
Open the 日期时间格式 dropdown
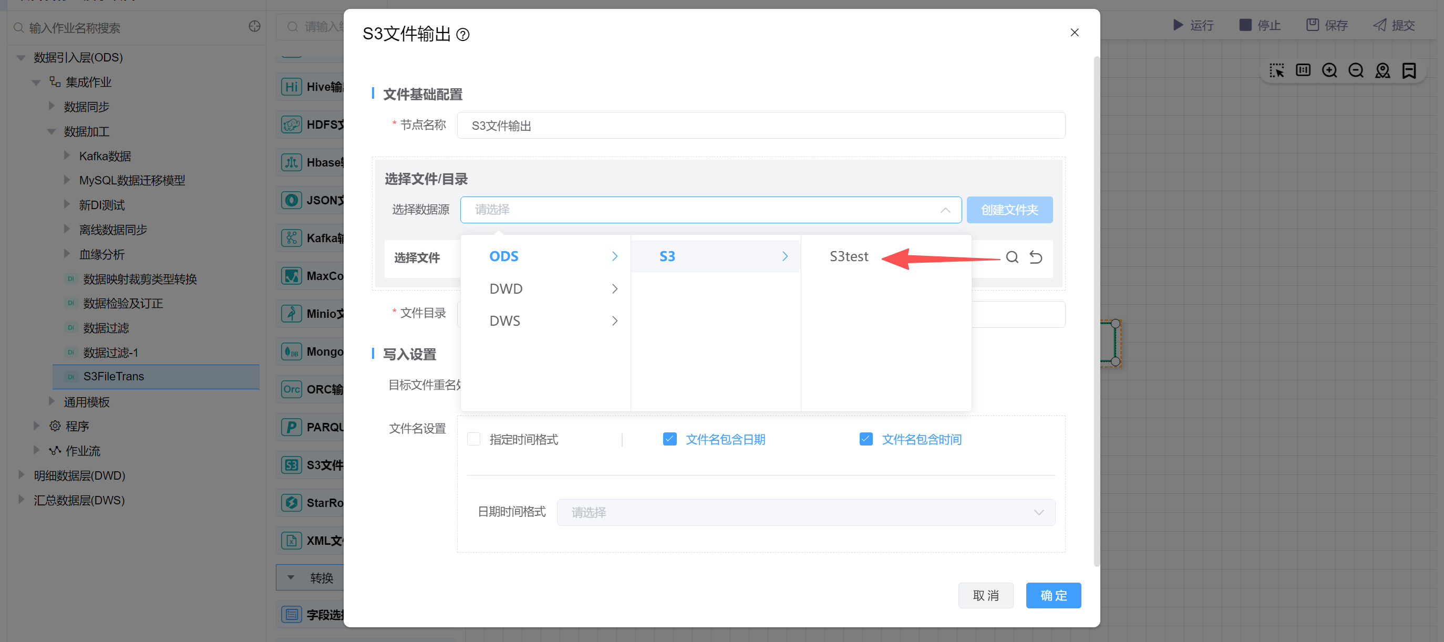pos(806,512)
